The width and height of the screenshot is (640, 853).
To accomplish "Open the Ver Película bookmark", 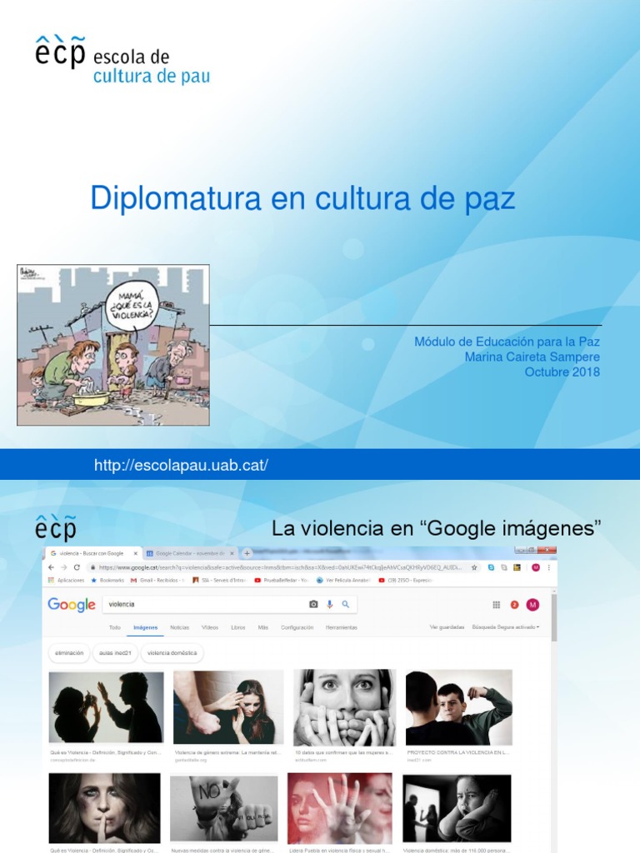I will (343, 581).
